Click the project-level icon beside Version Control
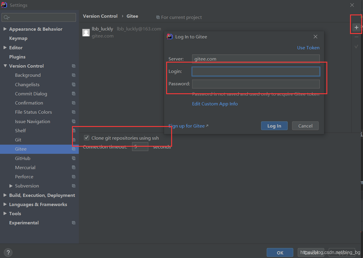The height and width of the screenshot is (258, 363). (x=73, y=66)
